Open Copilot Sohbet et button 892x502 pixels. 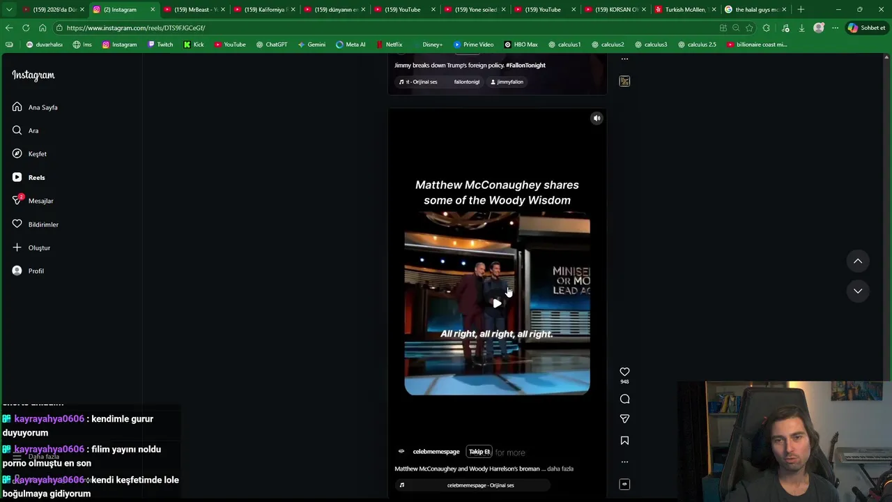click(x=866, y=28)
